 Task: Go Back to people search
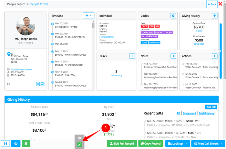[x=212, y=4]
